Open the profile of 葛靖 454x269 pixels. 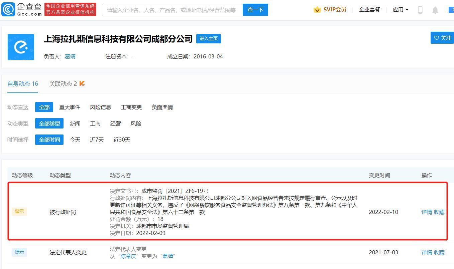click(x=70, y=56)
